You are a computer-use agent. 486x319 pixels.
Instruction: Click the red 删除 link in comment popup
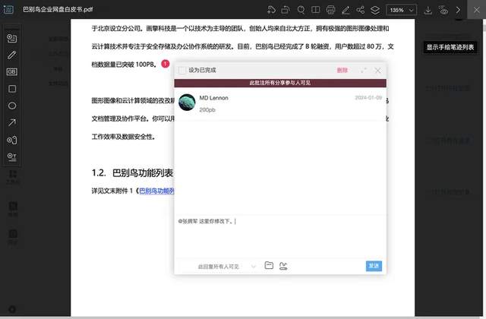[x=342, y=71]
